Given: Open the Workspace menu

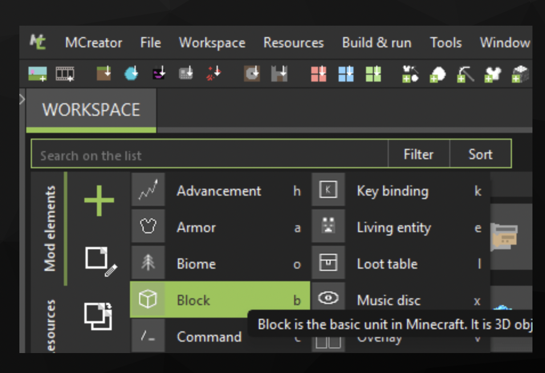Looking at the screenshot, I should [212, 43].
